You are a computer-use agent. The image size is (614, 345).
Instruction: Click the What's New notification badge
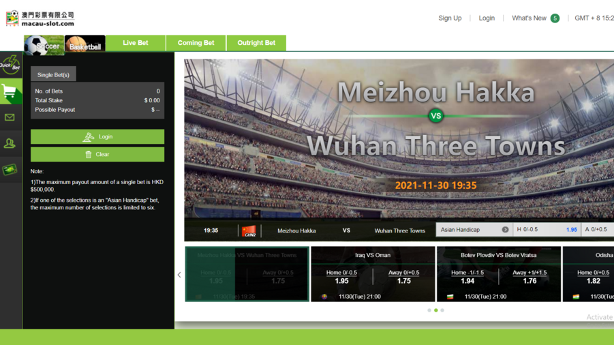pyautogui.click(x=555, y=18)
